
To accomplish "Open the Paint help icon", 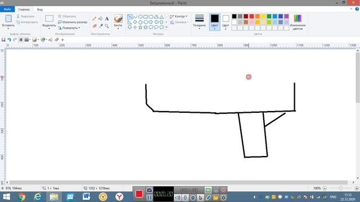I will 357,9.
